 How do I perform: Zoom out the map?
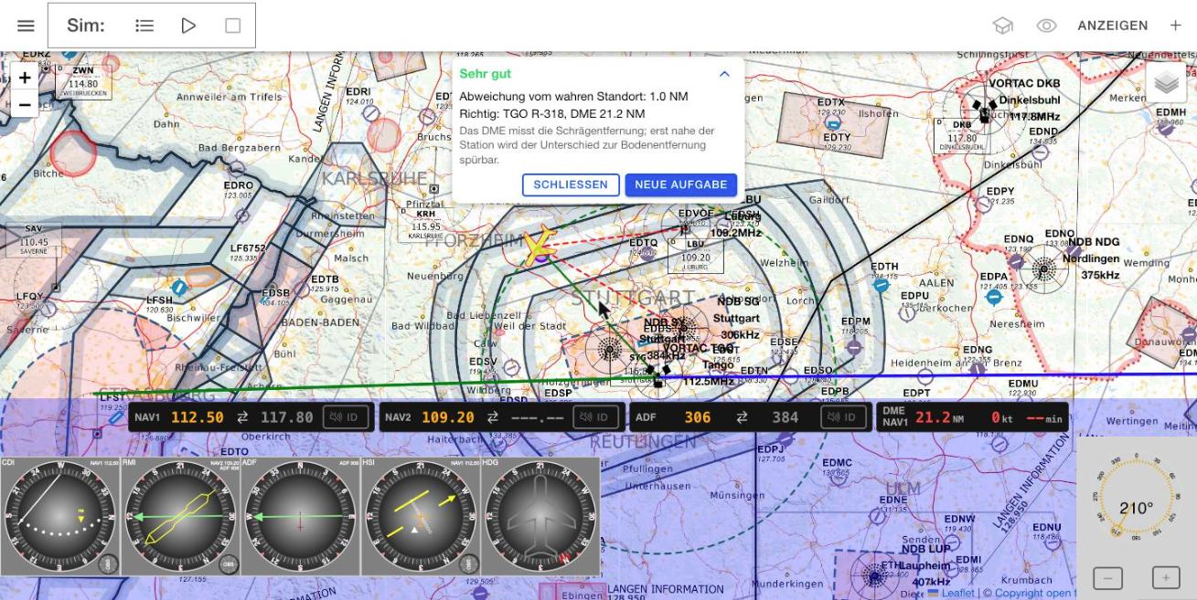(25, 104)
